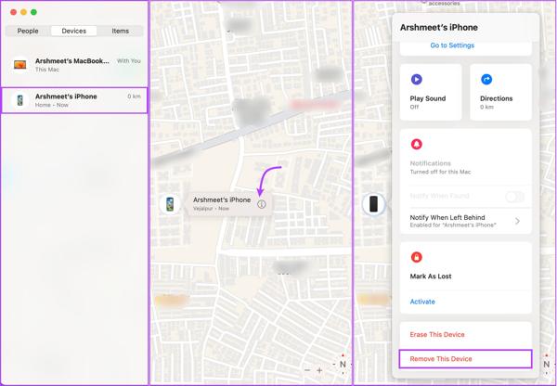Click the red close window button
Screen dimensions: 557x386
click(x=14, y=12)
